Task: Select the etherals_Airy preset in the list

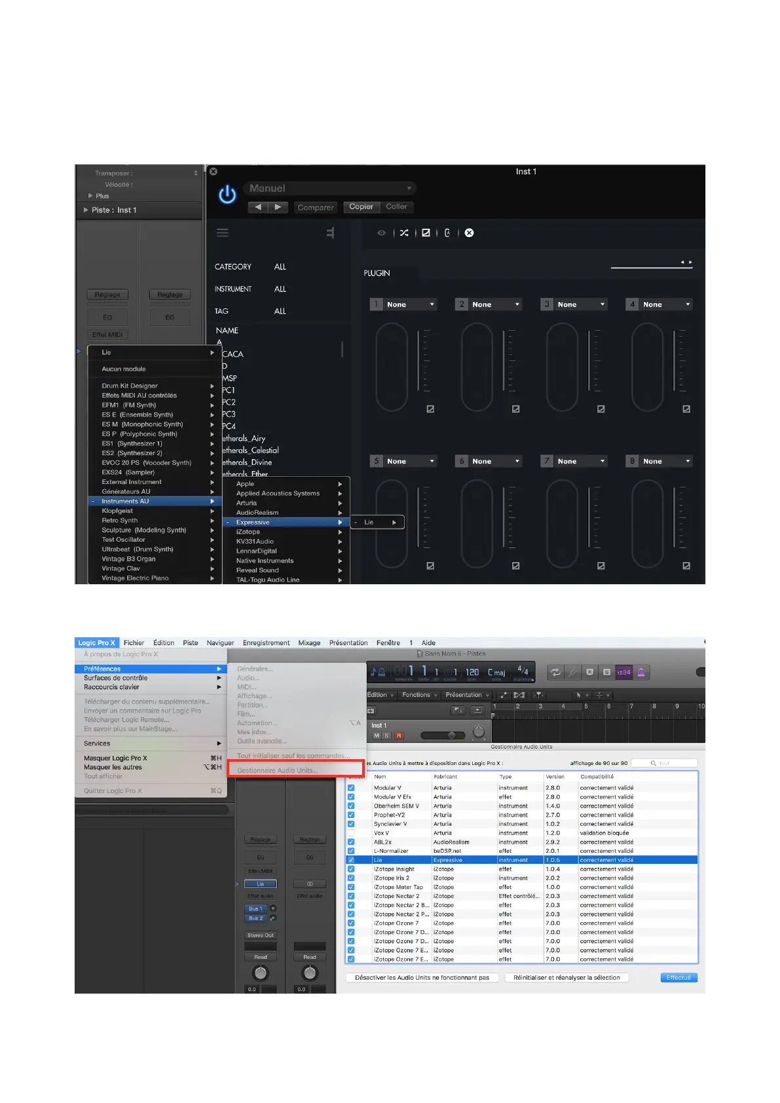Action: [244, 438]
